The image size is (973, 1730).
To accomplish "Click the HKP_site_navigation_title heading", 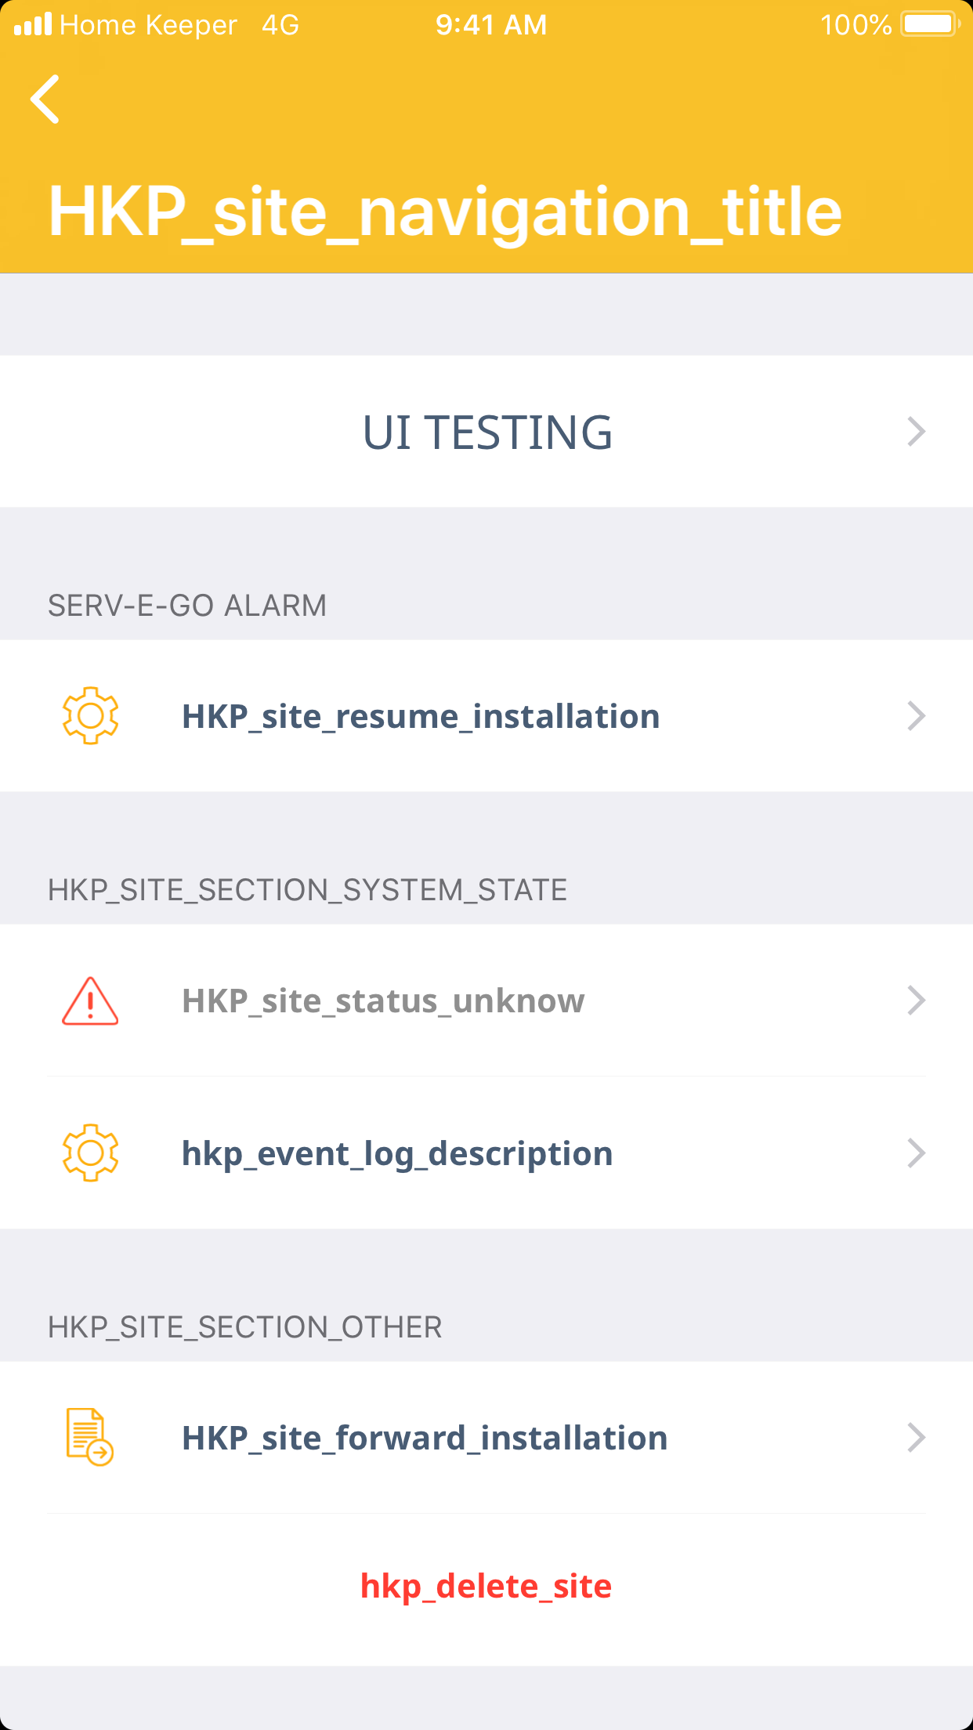I will 445,212.
